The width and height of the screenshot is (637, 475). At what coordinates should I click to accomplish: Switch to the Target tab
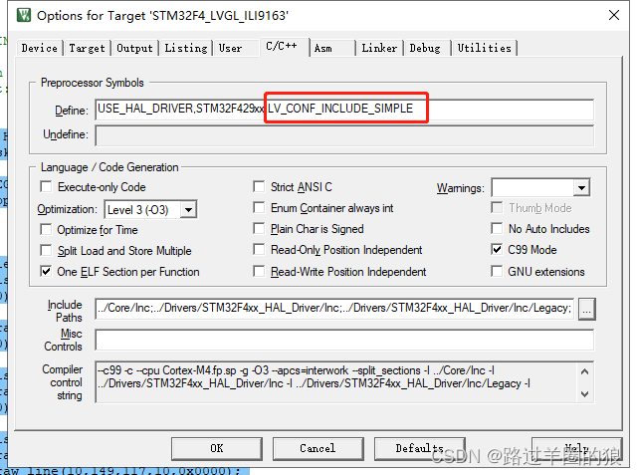pyautogui.click(x=87, y=48)
